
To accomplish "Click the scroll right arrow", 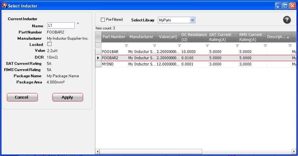I will point(294,151).
